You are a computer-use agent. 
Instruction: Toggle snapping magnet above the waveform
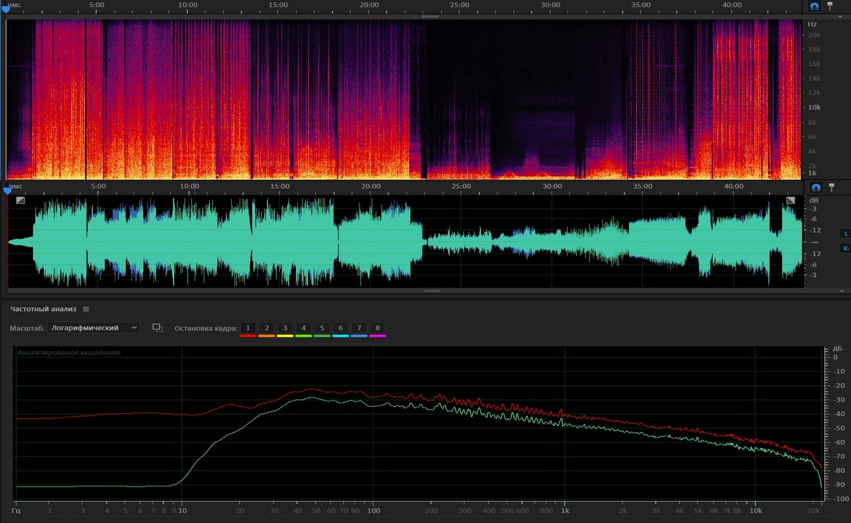816,188
